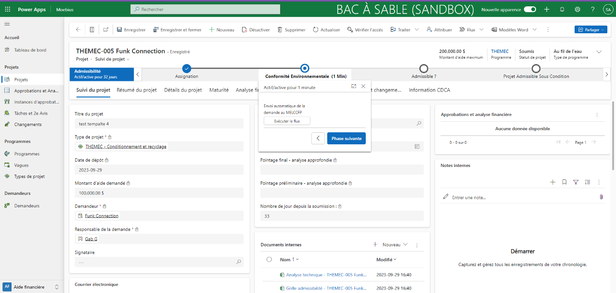Click the Signataire lookup field
616x293 pixels.
click(x=159, y=262)
